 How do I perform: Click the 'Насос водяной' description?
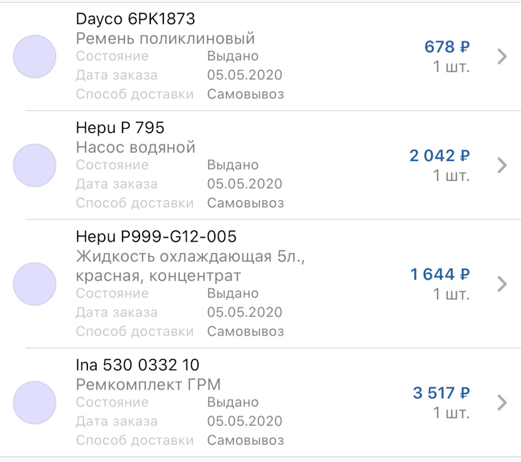pyautogui.click(x=136, y=147)
